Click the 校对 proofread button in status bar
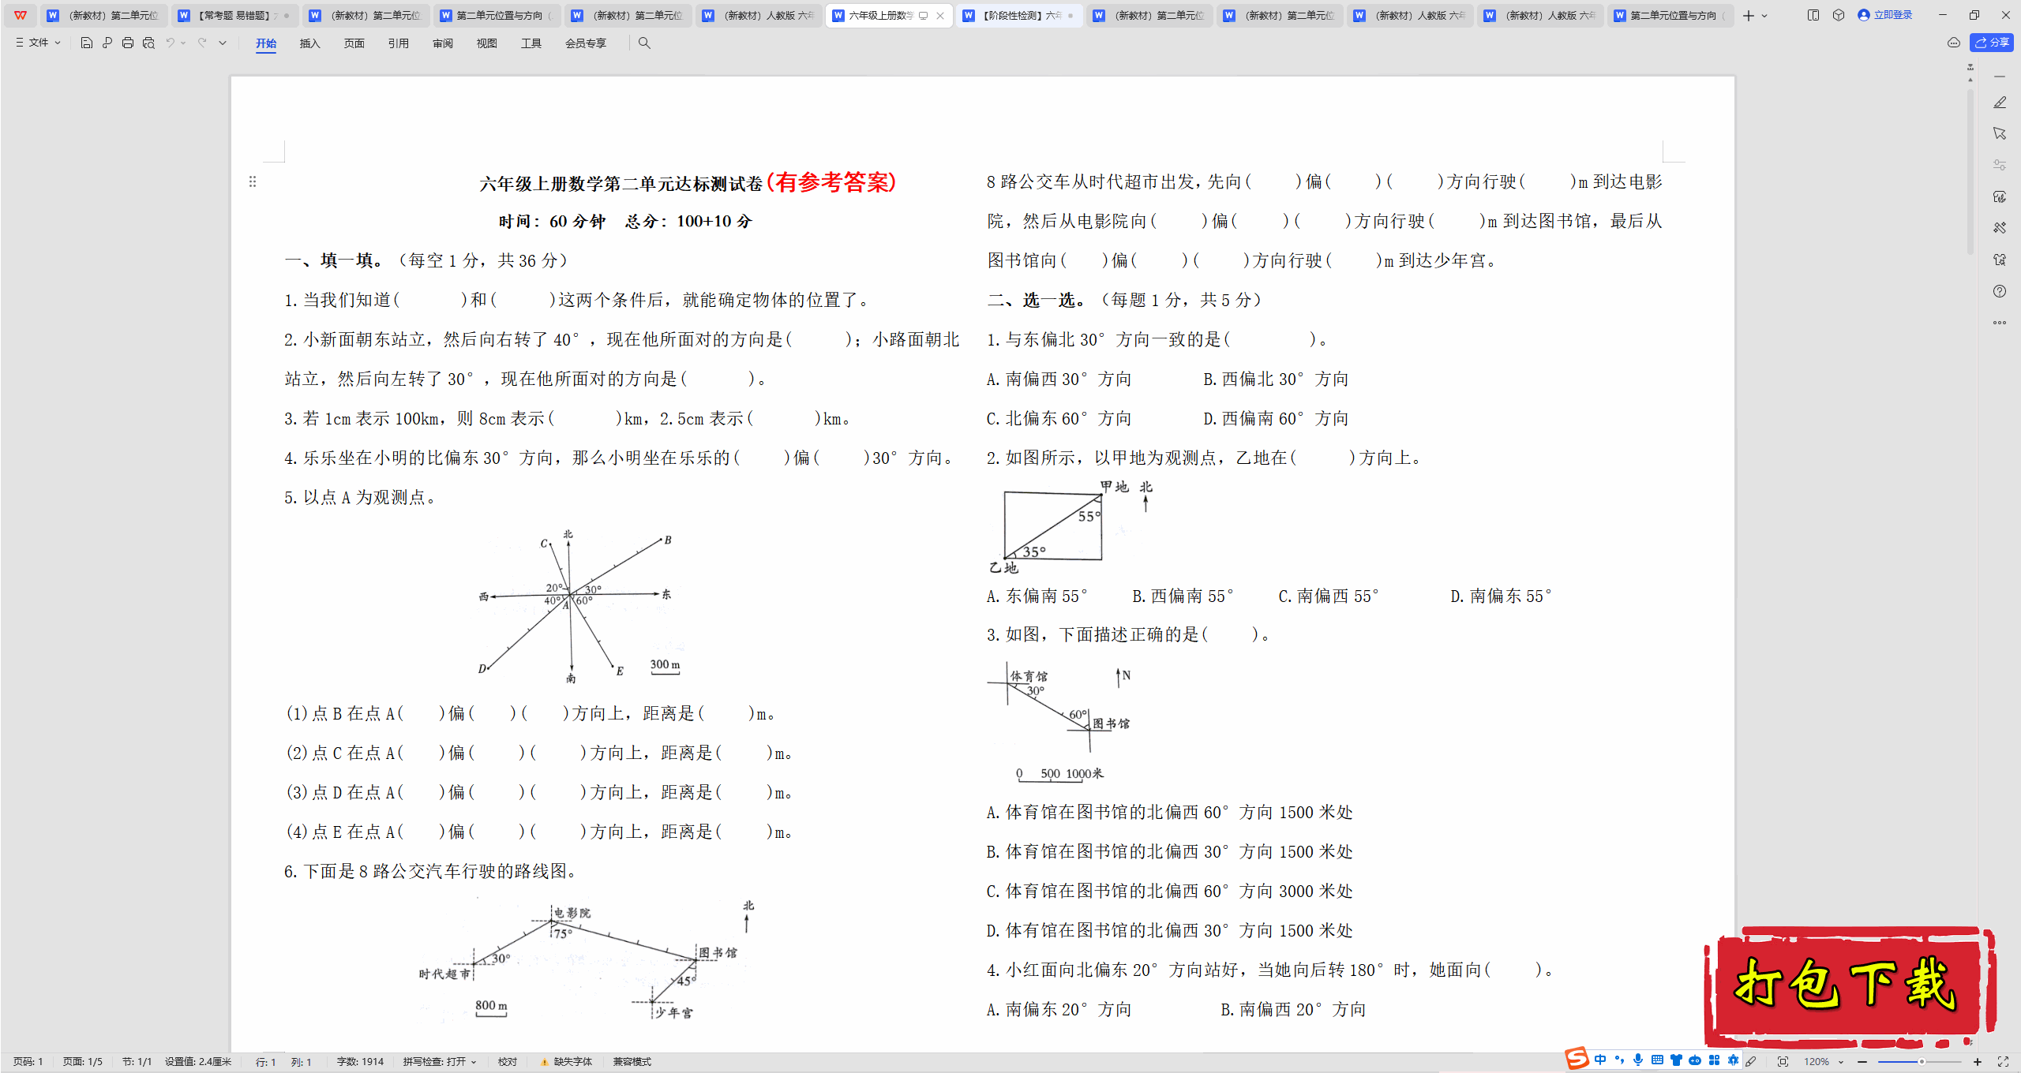2021x1073 pixels. click(508, 1062)
